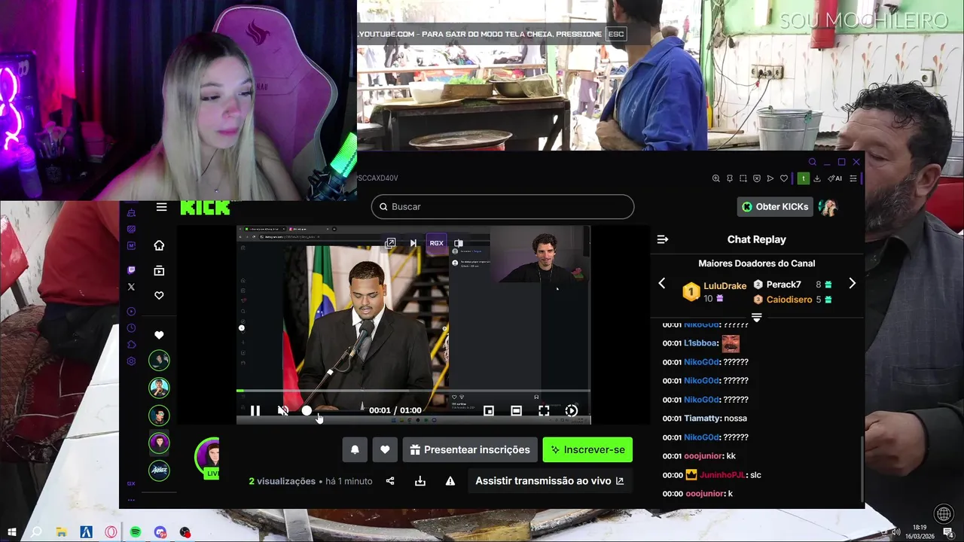Collapse the top donors section

[x=757, y=318]
